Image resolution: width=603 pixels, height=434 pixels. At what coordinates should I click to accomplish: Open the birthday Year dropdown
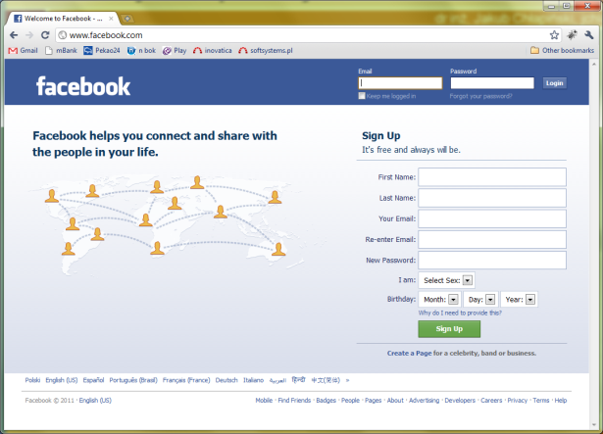[x=519, y=300]
